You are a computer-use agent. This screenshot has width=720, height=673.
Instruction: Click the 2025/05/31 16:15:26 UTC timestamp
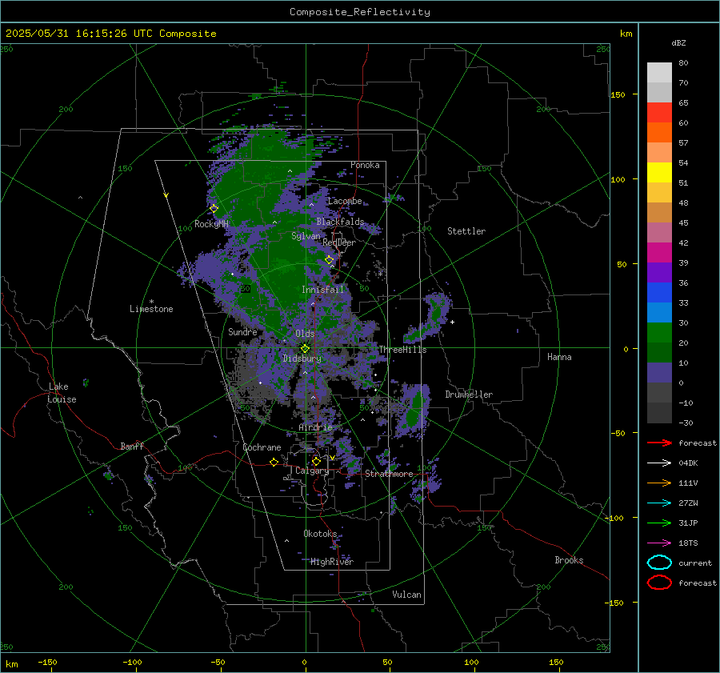(110, 34)
